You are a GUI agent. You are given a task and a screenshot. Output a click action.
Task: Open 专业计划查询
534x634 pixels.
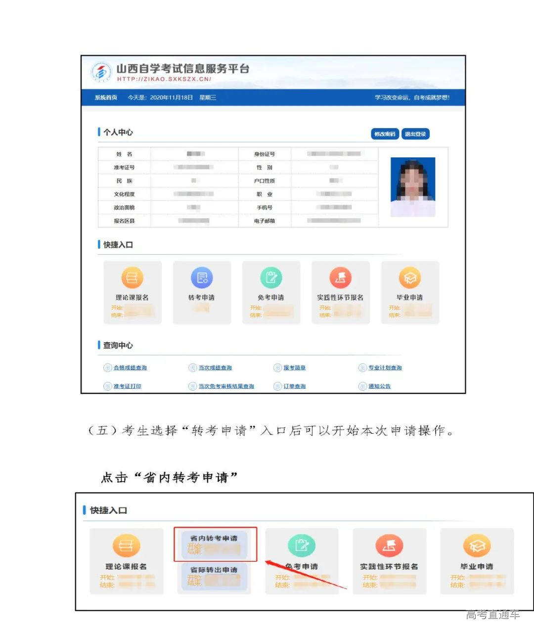pyautogui.click(x=385, y=367)
